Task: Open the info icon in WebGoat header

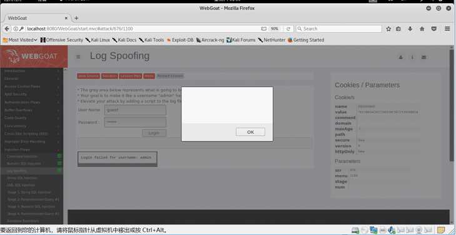Action: (x=412, y=57)
